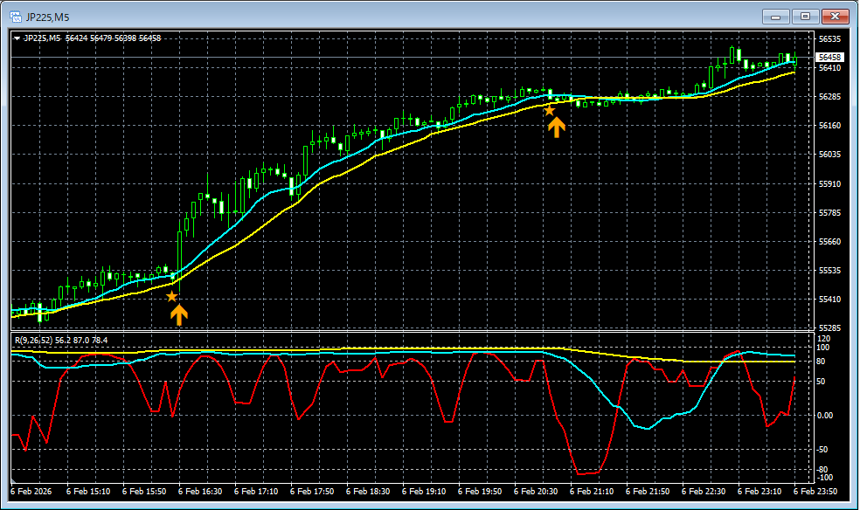Click the 6 Feb 2026 date label
Screen dimensions: 860x510
point(31,492)
